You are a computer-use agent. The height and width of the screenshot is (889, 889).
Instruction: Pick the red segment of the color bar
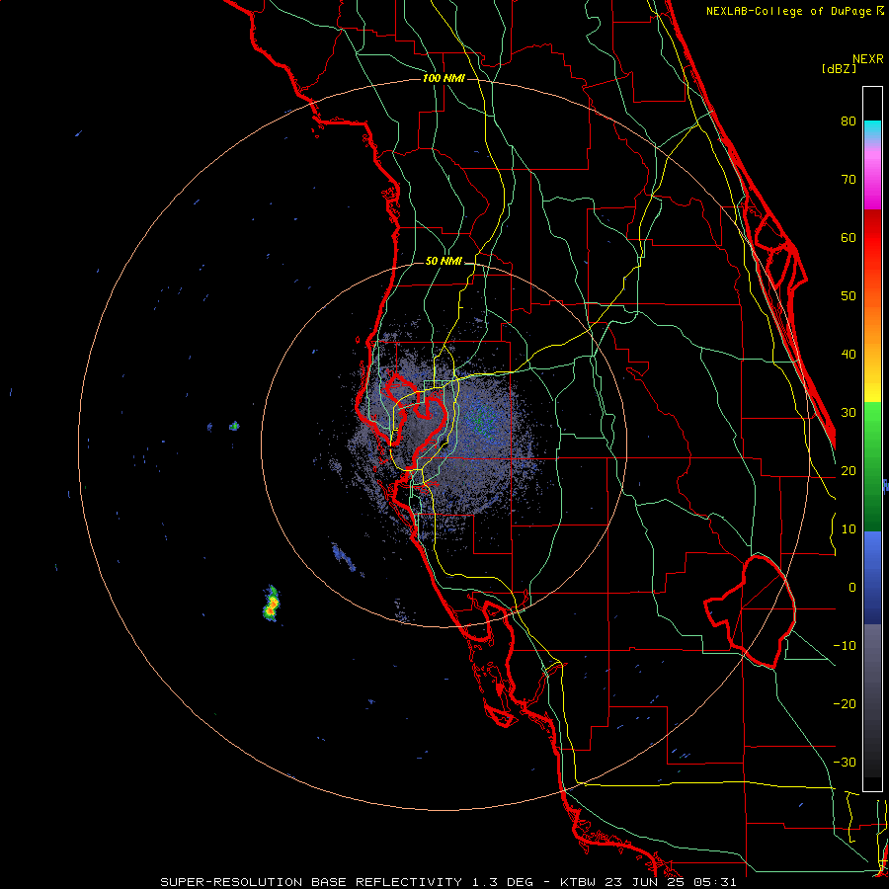(x=872, y=238)
